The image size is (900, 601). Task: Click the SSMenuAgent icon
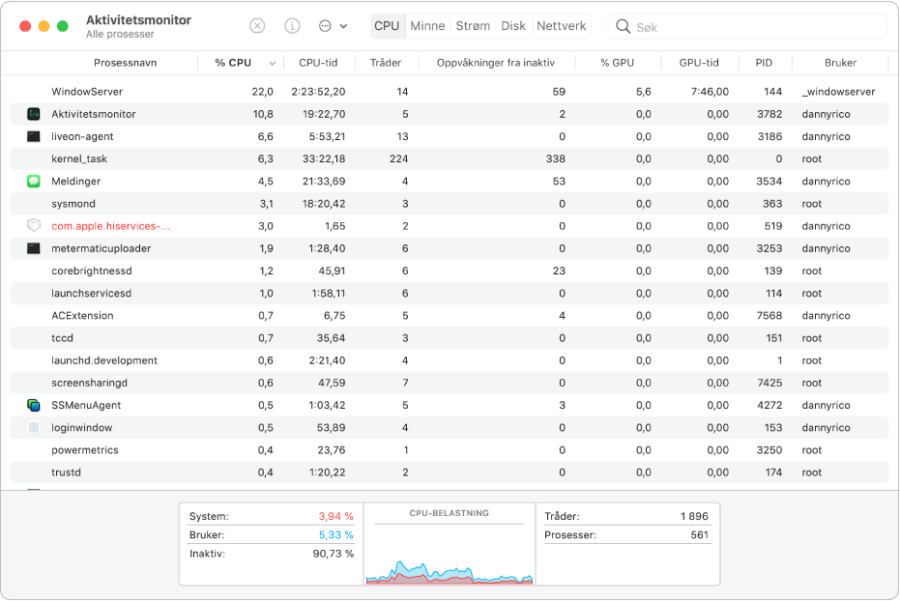tap(34, 406)
